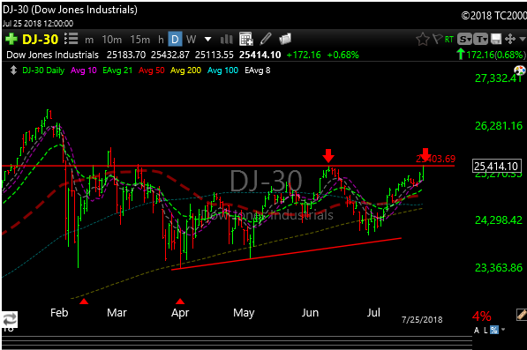This screenshot has height=350, width=527.
Task: Set logarithmic 'L' price scale
Action: pyautogui.click(x=486, y=331)
